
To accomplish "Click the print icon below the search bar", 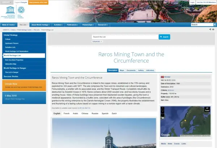I will coord(213,29).
